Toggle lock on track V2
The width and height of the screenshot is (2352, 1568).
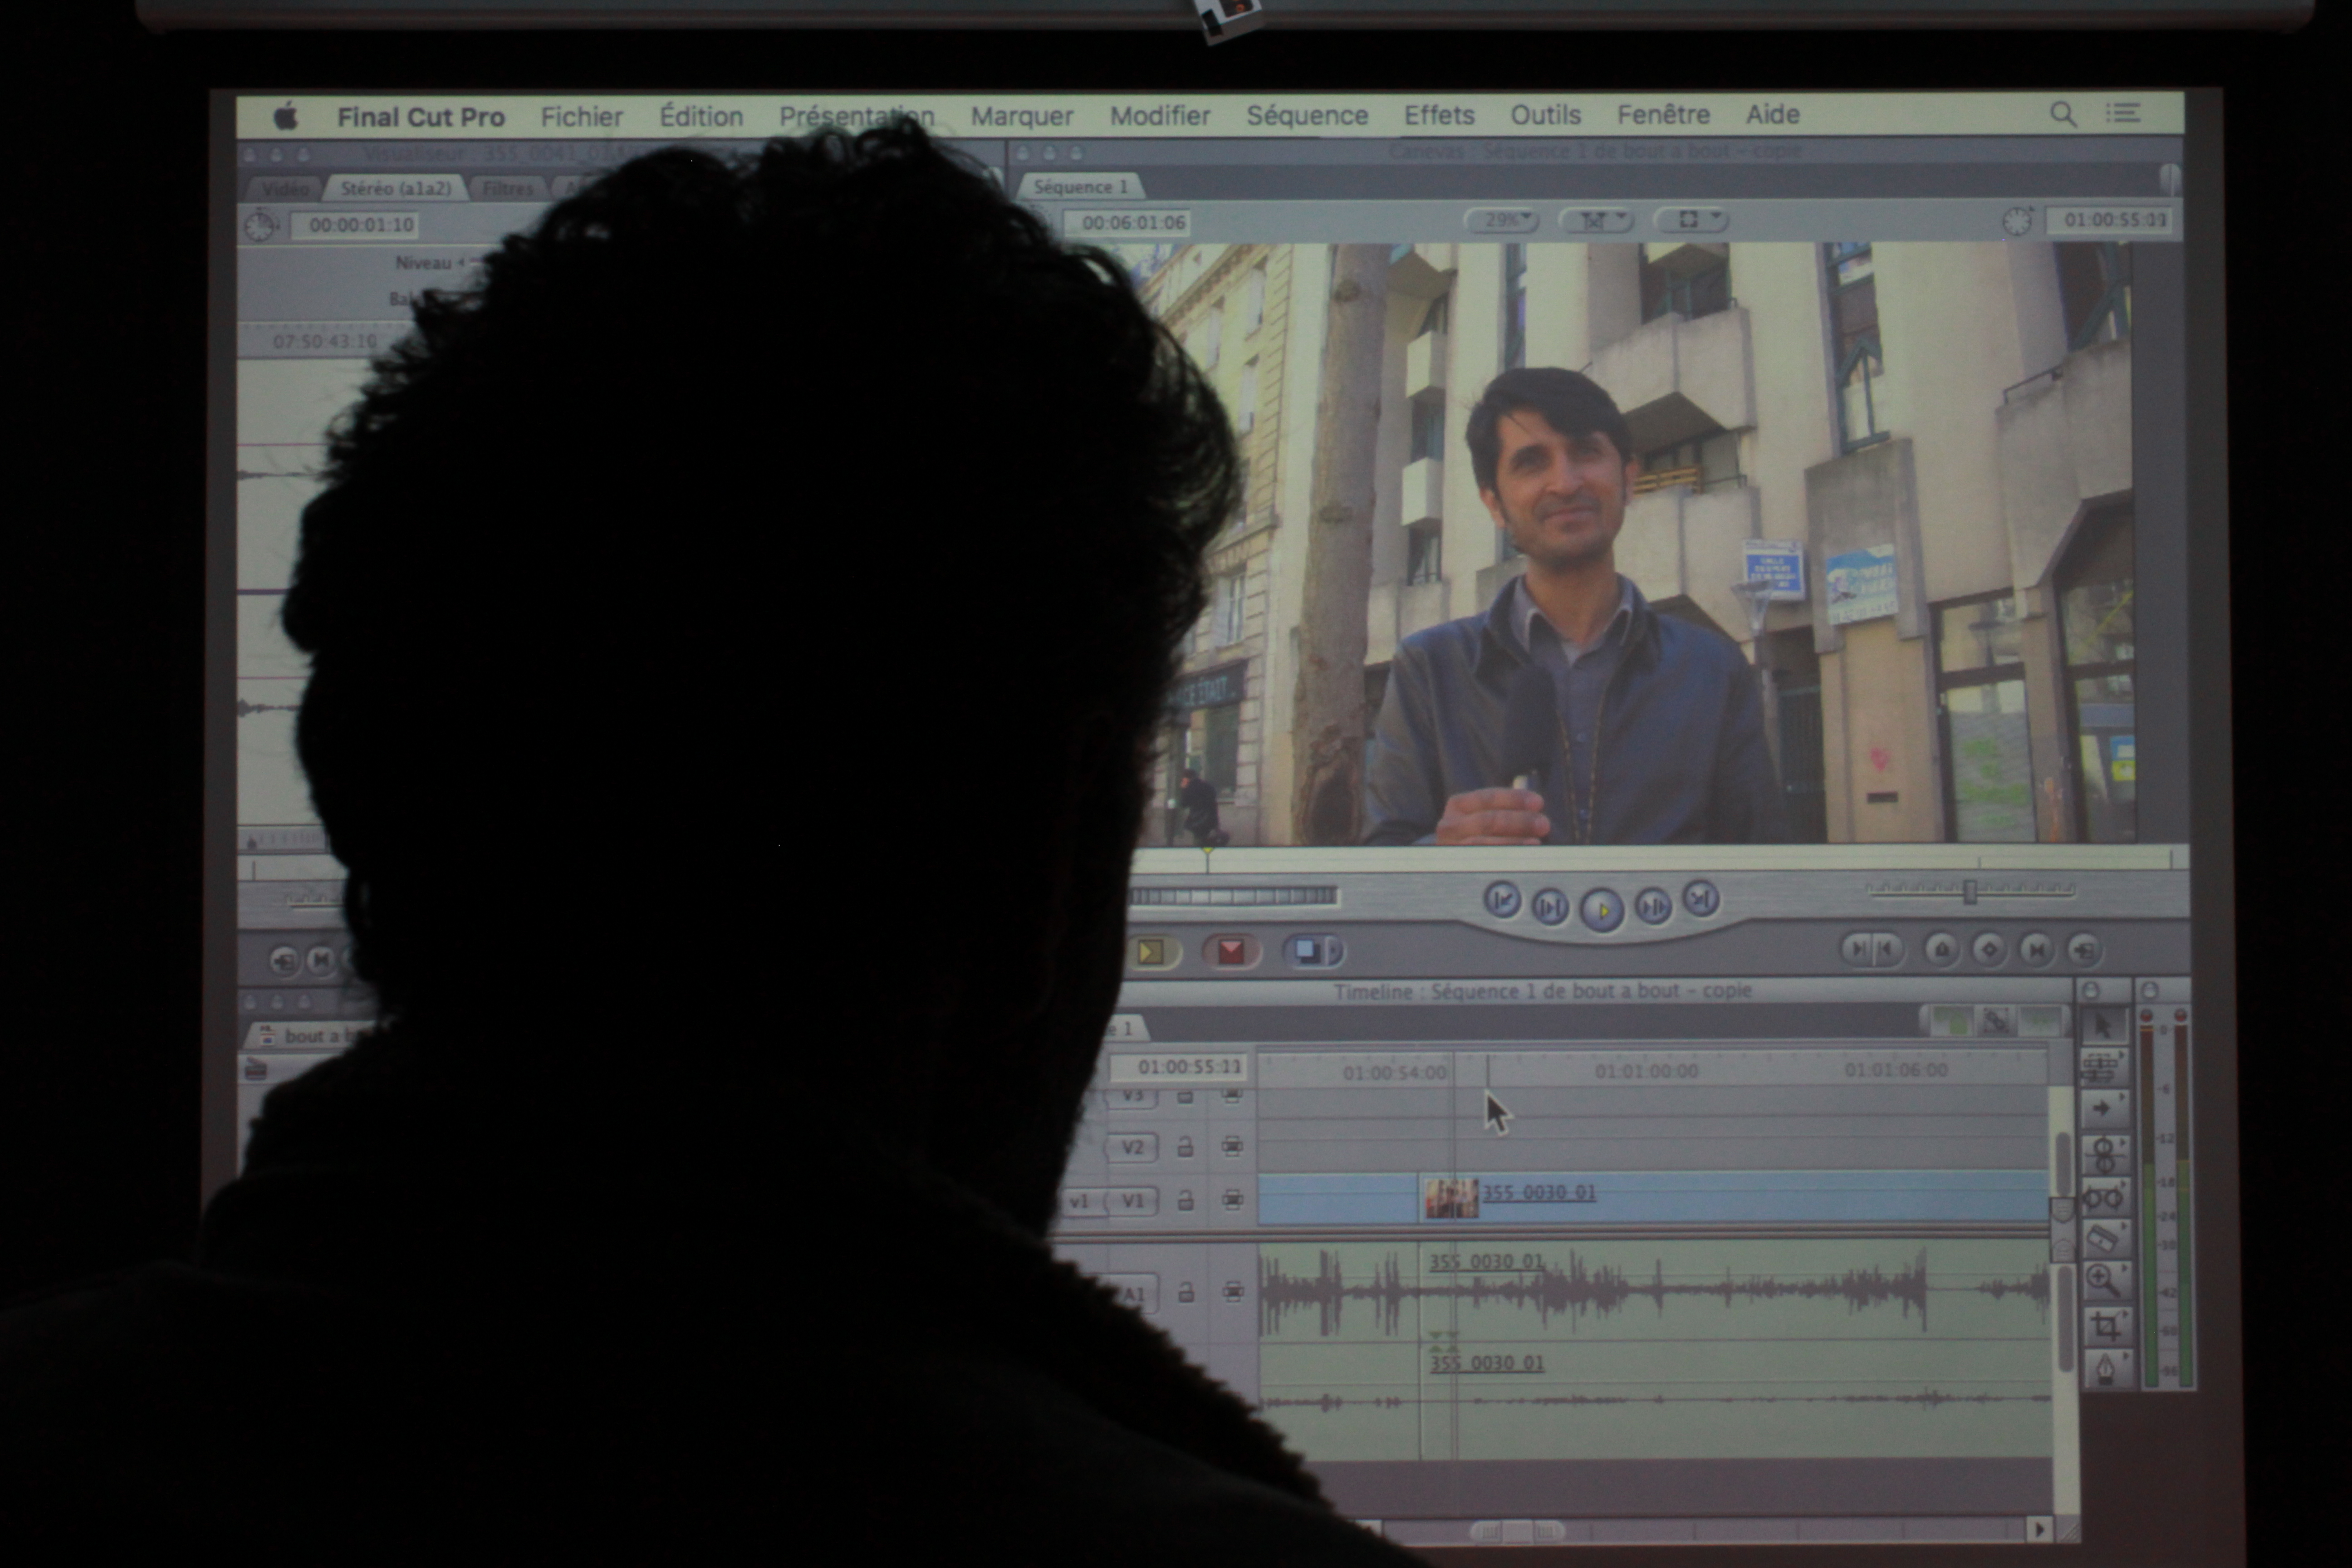(x=1186, y=1147)
